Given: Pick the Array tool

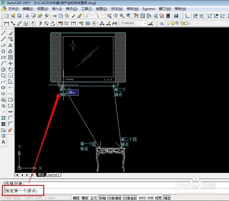Looking at the screenshot, I should click(x=10, y=57).
